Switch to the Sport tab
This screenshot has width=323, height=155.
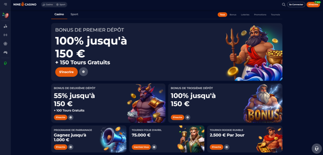pos(74,14)
